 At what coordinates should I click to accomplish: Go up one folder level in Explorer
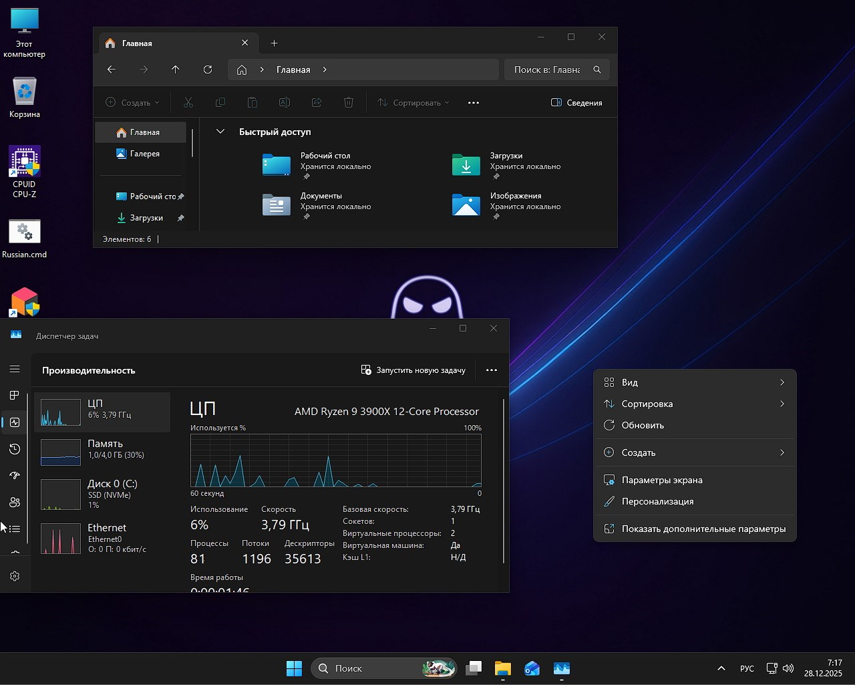coord(176,70)
